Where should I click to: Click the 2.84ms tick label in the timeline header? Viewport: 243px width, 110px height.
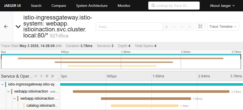[204, 76]
